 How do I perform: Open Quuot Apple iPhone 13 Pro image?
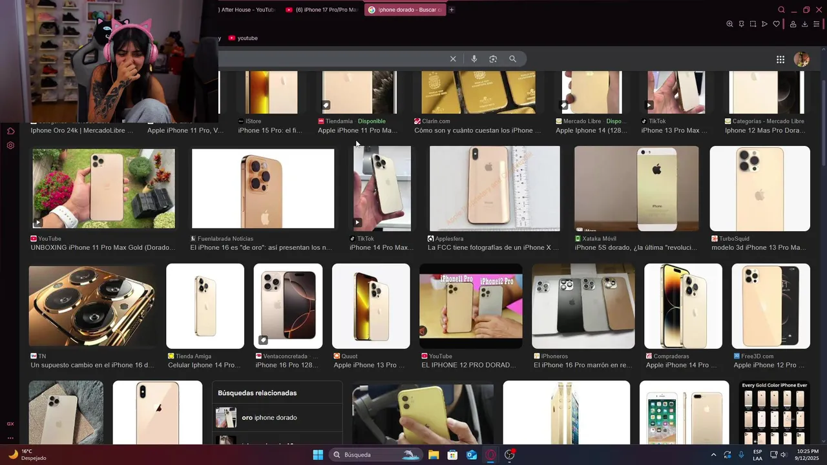tap(371, 305)
